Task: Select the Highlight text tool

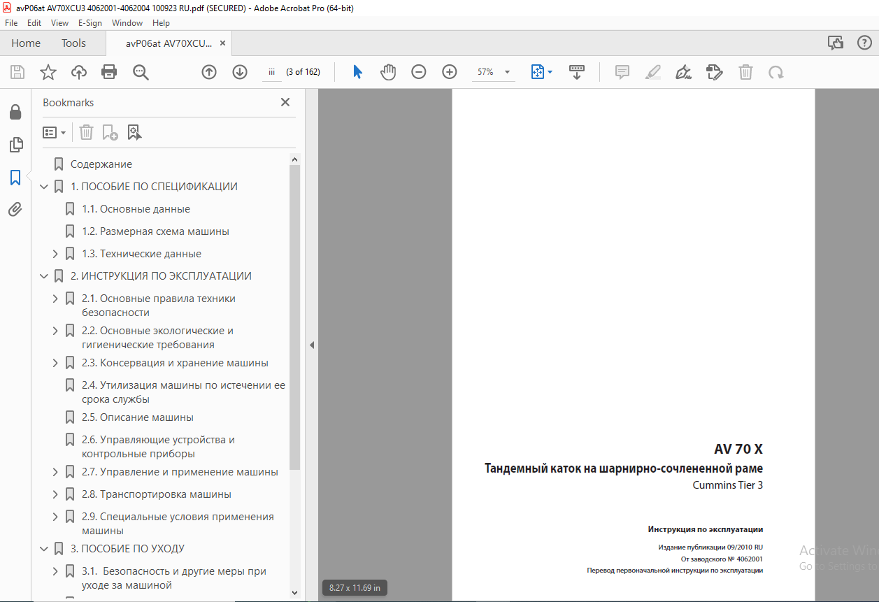Action: [x=653, y=72]
